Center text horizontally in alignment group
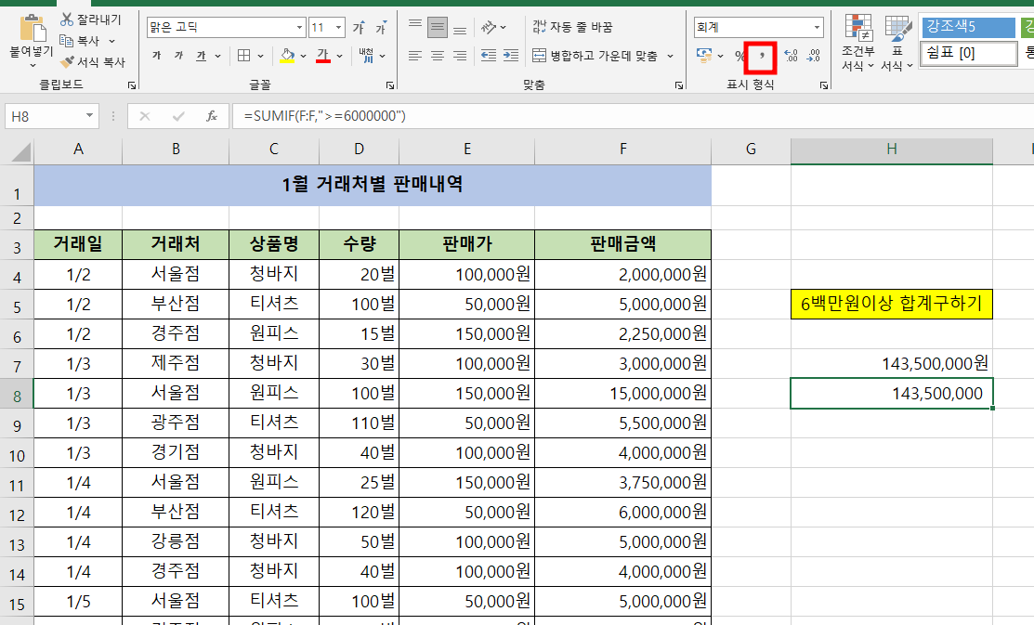Screen dimensions: 1034x625 (438, 56)
